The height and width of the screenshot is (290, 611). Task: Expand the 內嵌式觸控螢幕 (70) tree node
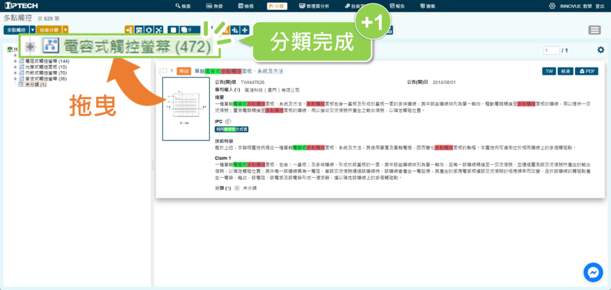tap(15, 73)
